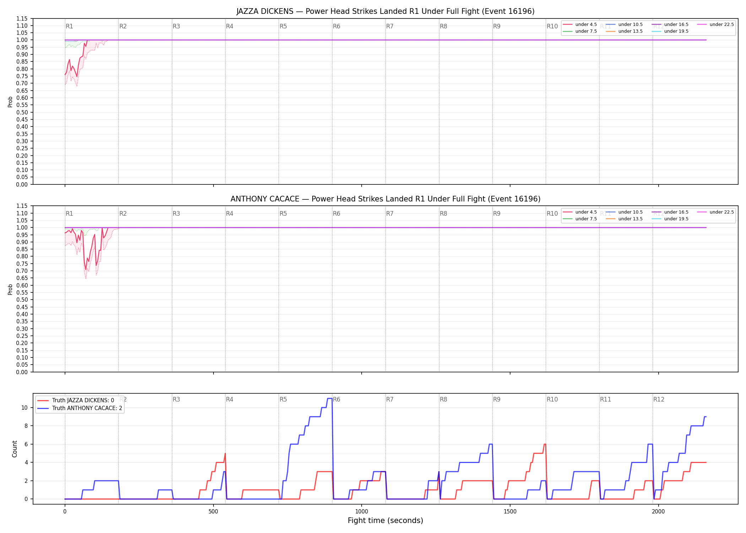This screenshot has width=746, height=533.
Task: Click the R2 round marker in top chart
Action: tap(123, 26)
